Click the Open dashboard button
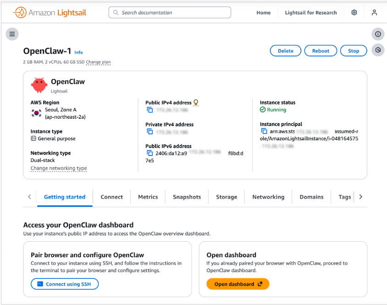 [x=238, y=284]
